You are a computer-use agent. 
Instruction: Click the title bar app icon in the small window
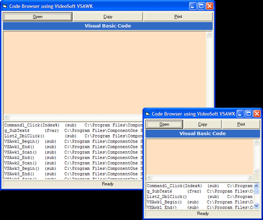[x=147, y=114]
